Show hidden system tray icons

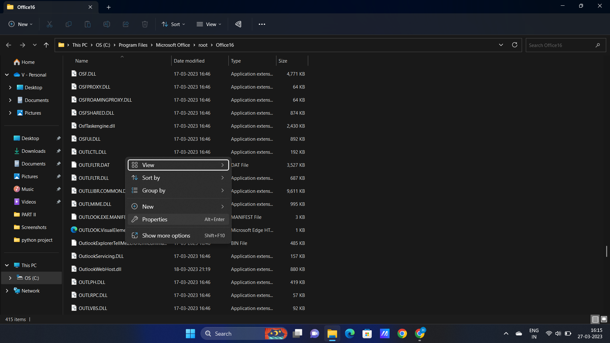(506, 333)
